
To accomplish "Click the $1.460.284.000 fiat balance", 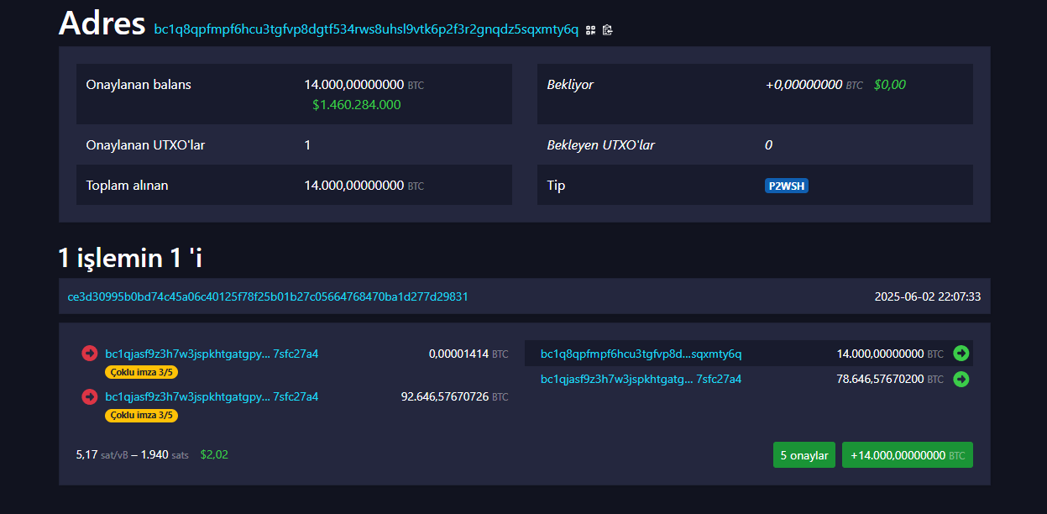I will pos(356,105).
